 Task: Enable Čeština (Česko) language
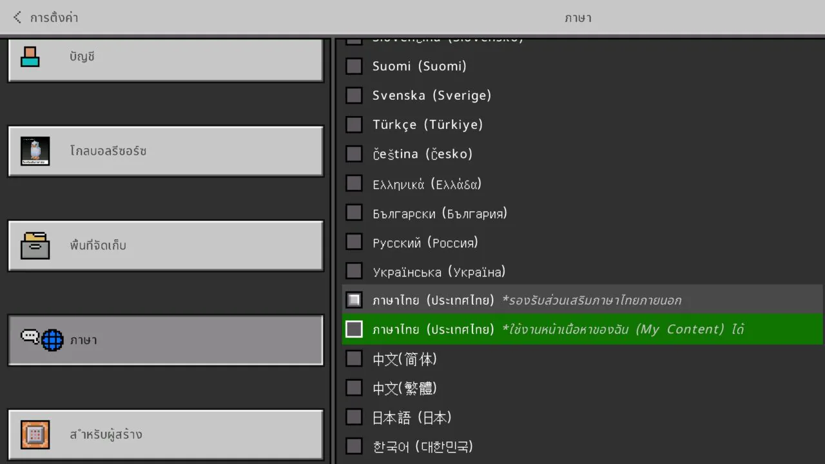click(x=354, y=153)
